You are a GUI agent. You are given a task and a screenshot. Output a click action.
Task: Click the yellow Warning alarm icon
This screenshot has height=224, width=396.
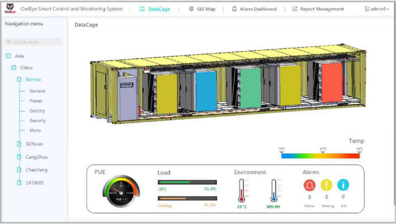(326, 185)
